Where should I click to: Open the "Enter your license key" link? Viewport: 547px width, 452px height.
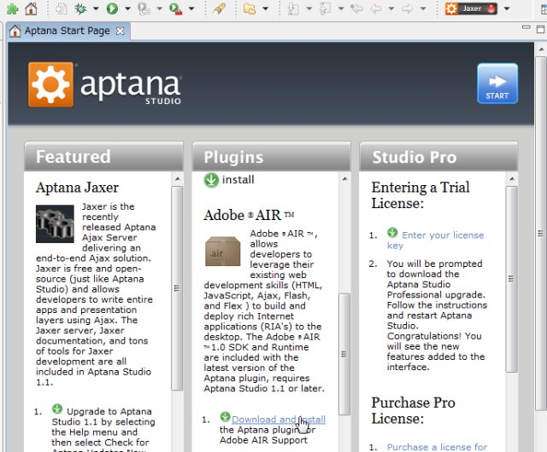435,240
